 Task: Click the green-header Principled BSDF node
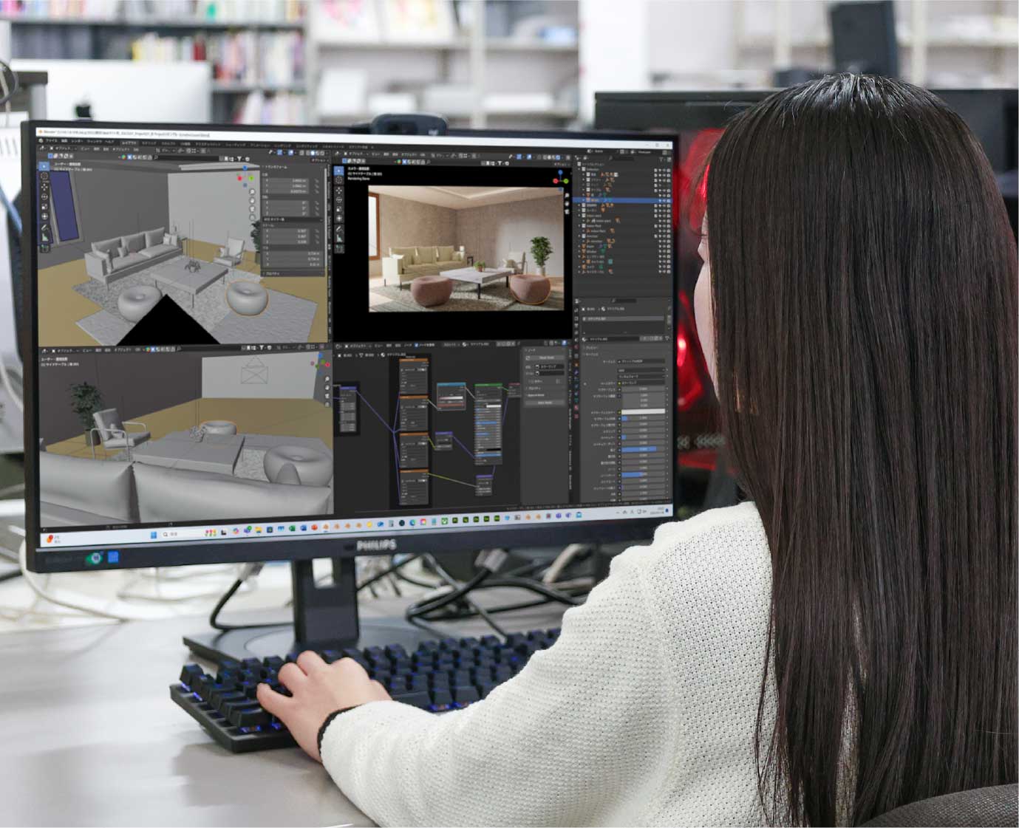pos(488,424)
